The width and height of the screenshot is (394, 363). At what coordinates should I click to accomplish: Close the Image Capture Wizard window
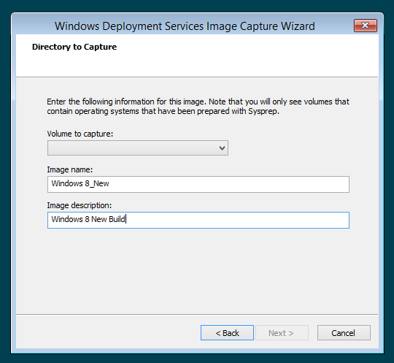[x=366, y=26]
